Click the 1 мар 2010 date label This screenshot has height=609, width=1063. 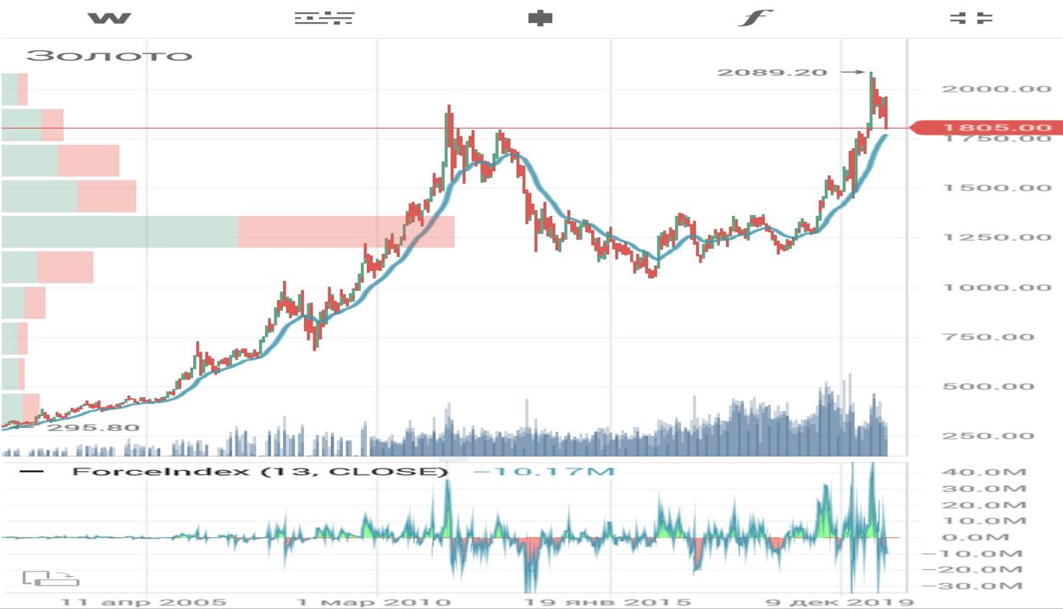click(373, 602)
